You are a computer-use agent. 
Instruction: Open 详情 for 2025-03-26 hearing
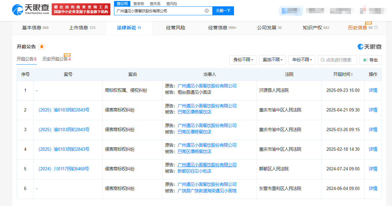373,129
